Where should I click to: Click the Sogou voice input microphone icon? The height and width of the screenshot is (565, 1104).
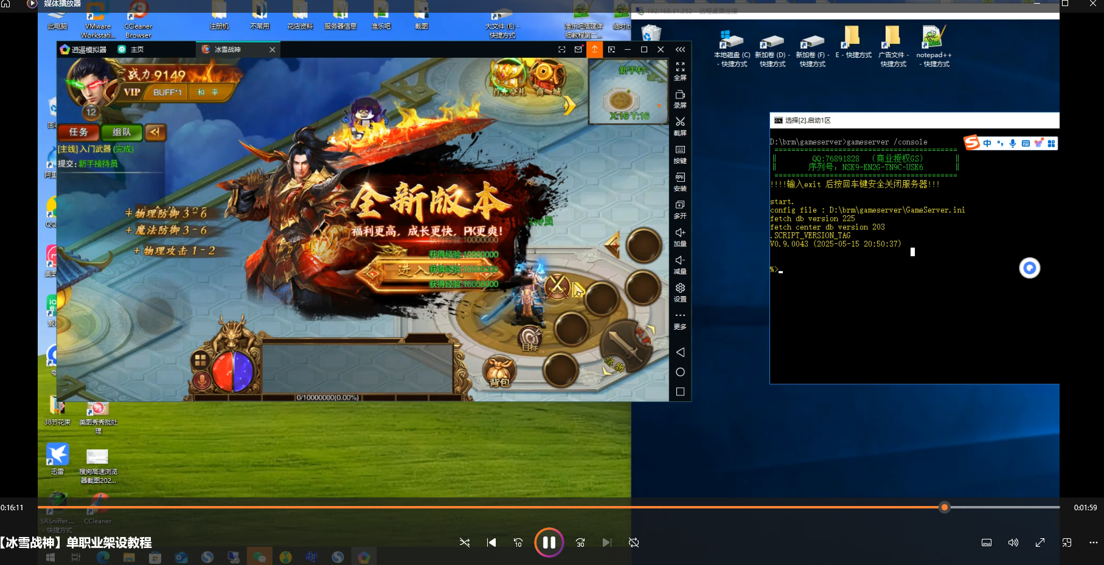(1013, 144)
